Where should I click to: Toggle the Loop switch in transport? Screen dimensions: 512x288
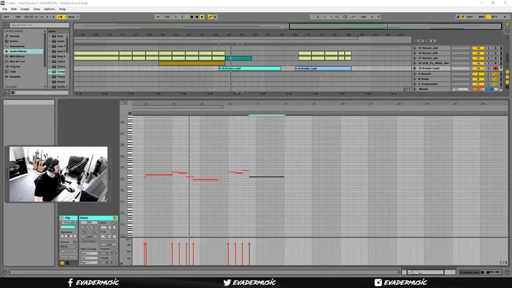pos(345,17)
